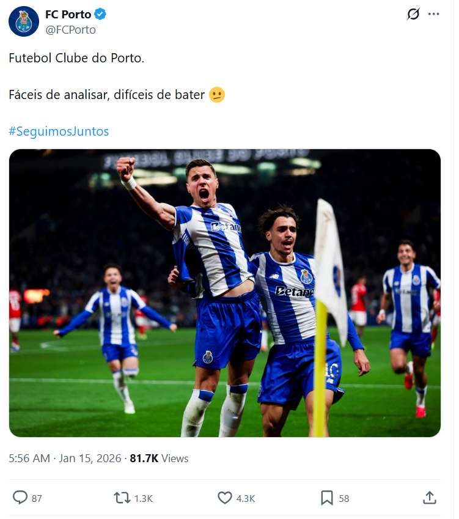Screen dimensions: 459x519
Task: Click the 81.7K Views count
Action: pyautogui.click(x=159, y=458)
